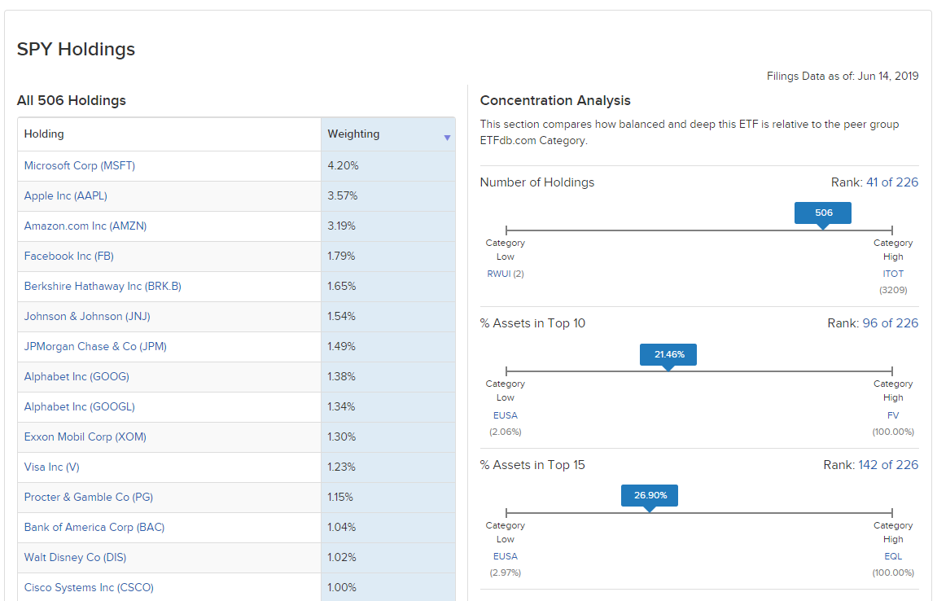Click the Filings Data date text
The width and height of the screenshot is (937, 601).
843,77
